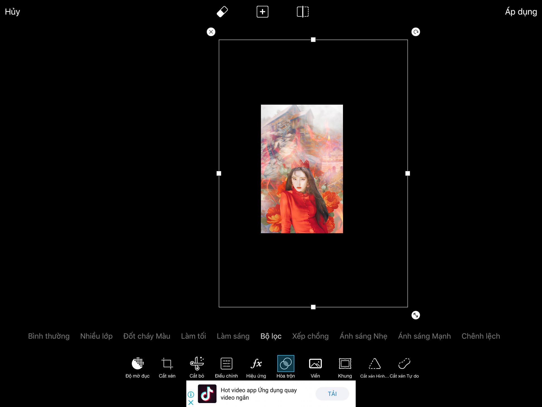
Task: Choose Xếp chồng blend mode
Action: pos(311,336)
